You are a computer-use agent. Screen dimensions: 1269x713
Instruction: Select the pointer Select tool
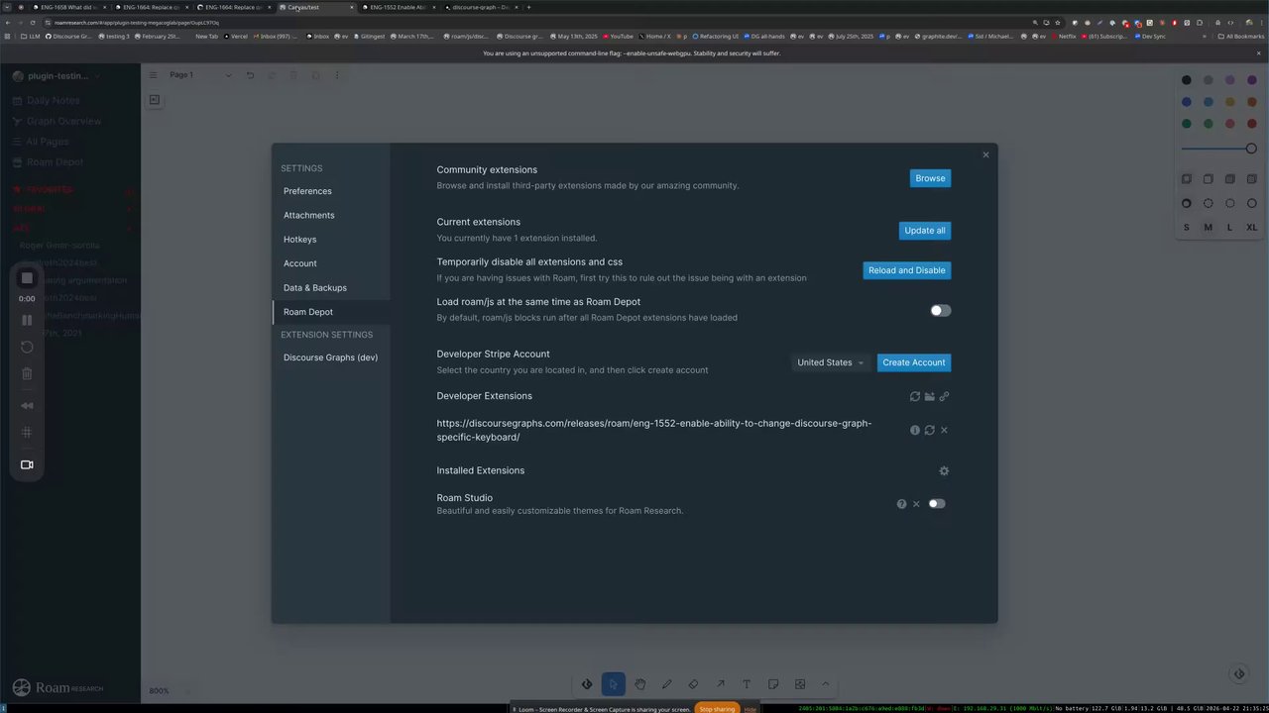coord(614,684)
